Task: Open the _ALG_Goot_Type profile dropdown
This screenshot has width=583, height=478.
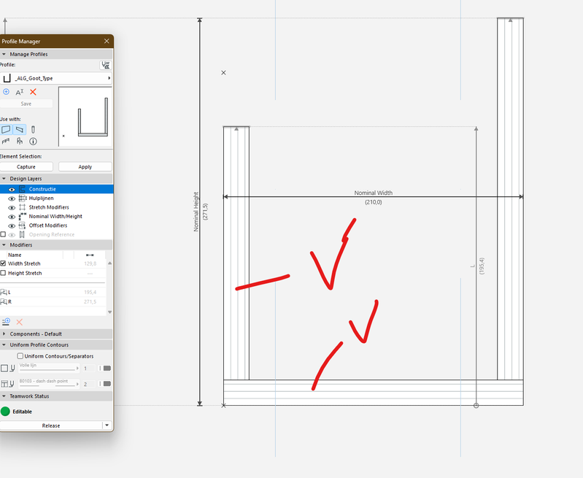Action: click(55, 78)
